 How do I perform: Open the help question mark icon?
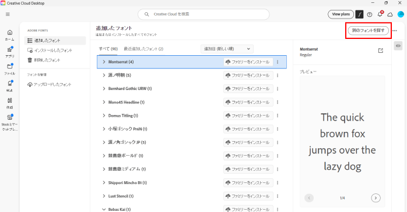pos(369,15)
